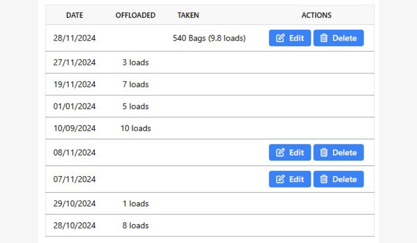Click Delete trash icon for 08/11/2024 row
Image resolution: width=417 pixels, height=243 pixels.
(x=324, y=152)
